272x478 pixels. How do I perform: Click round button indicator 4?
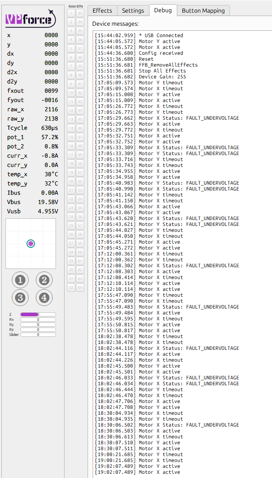point(44,298)
